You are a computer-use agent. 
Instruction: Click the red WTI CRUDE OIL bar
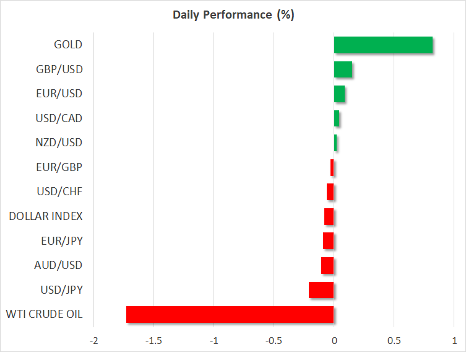(230, 314)
